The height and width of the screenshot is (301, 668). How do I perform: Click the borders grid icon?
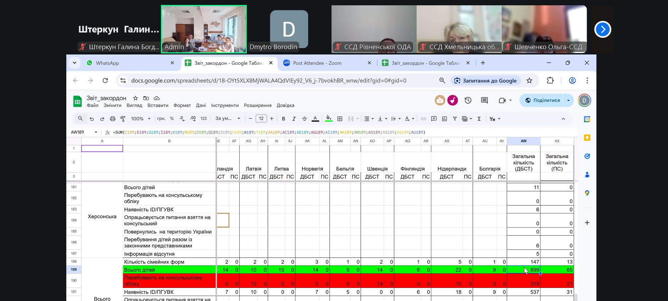[340, 119]
